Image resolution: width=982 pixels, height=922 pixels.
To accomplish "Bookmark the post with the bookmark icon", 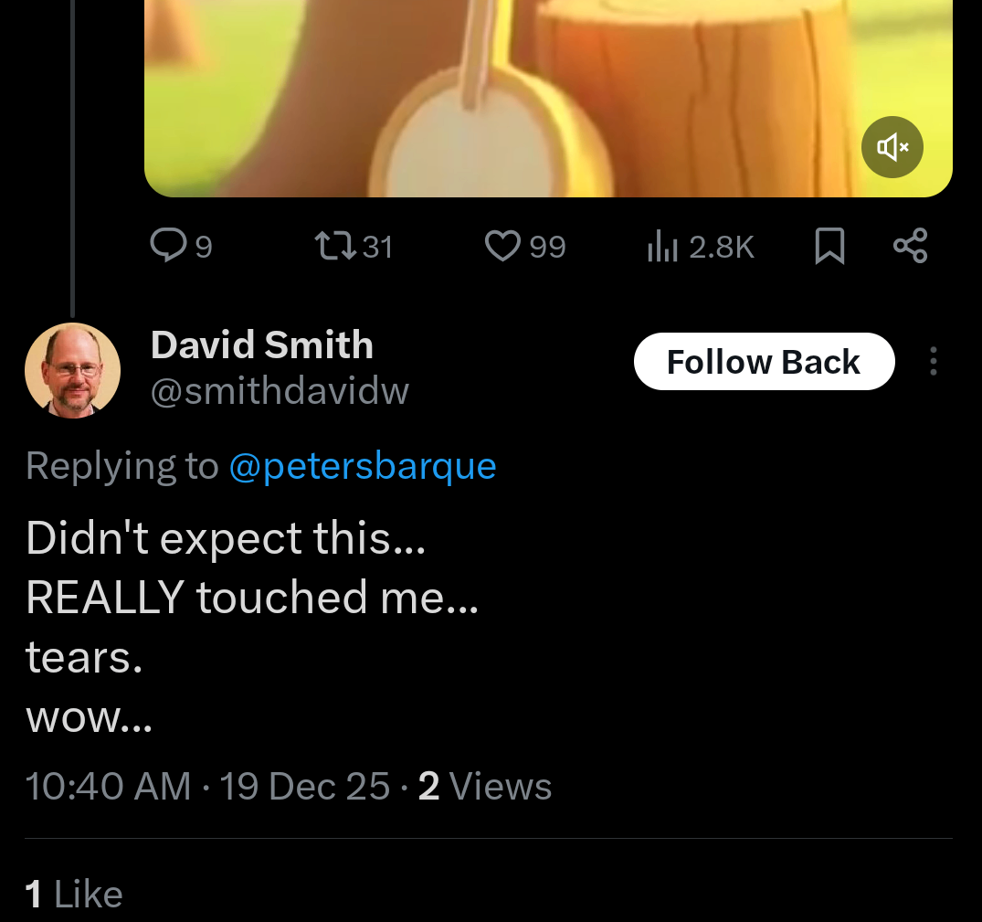I will coord(829,246).
